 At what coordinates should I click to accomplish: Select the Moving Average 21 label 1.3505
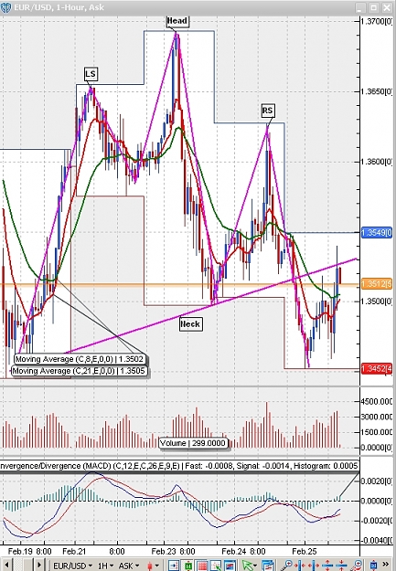79,371
